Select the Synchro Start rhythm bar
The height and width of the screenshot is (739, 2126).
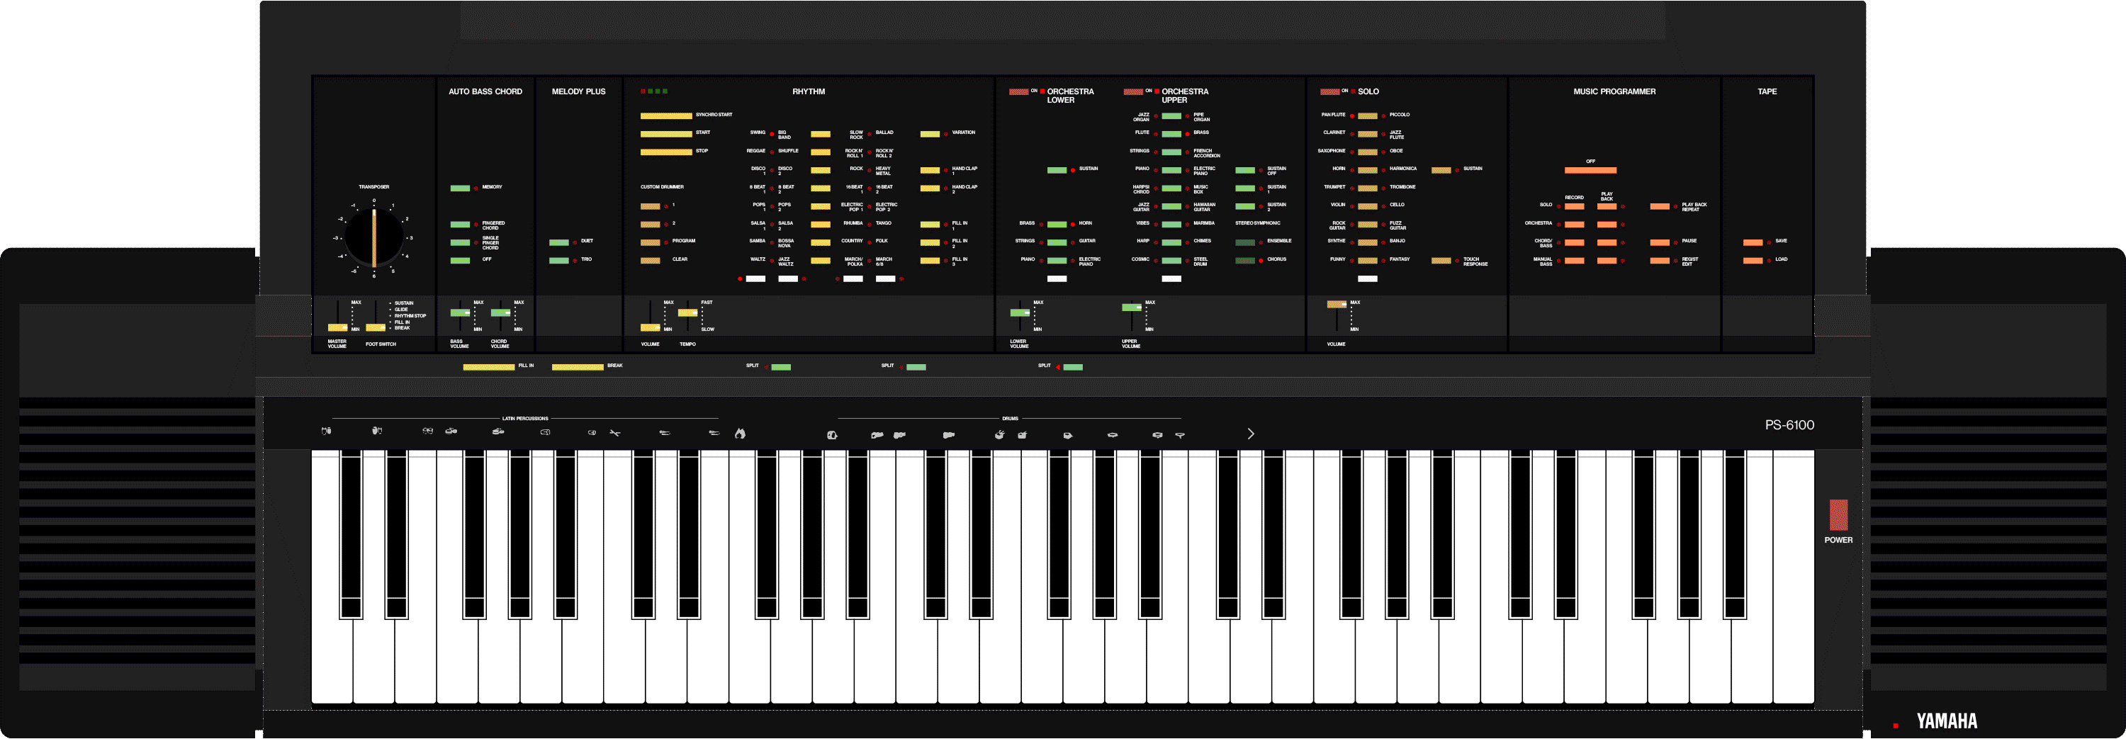(x=666, y=115)
